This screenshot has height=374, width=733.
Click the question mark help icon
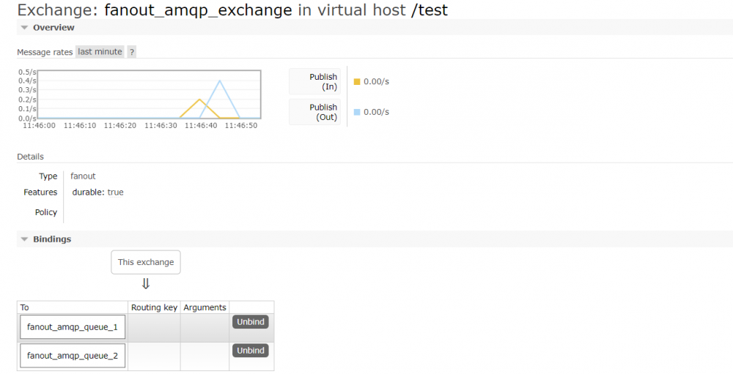[132, 52]
